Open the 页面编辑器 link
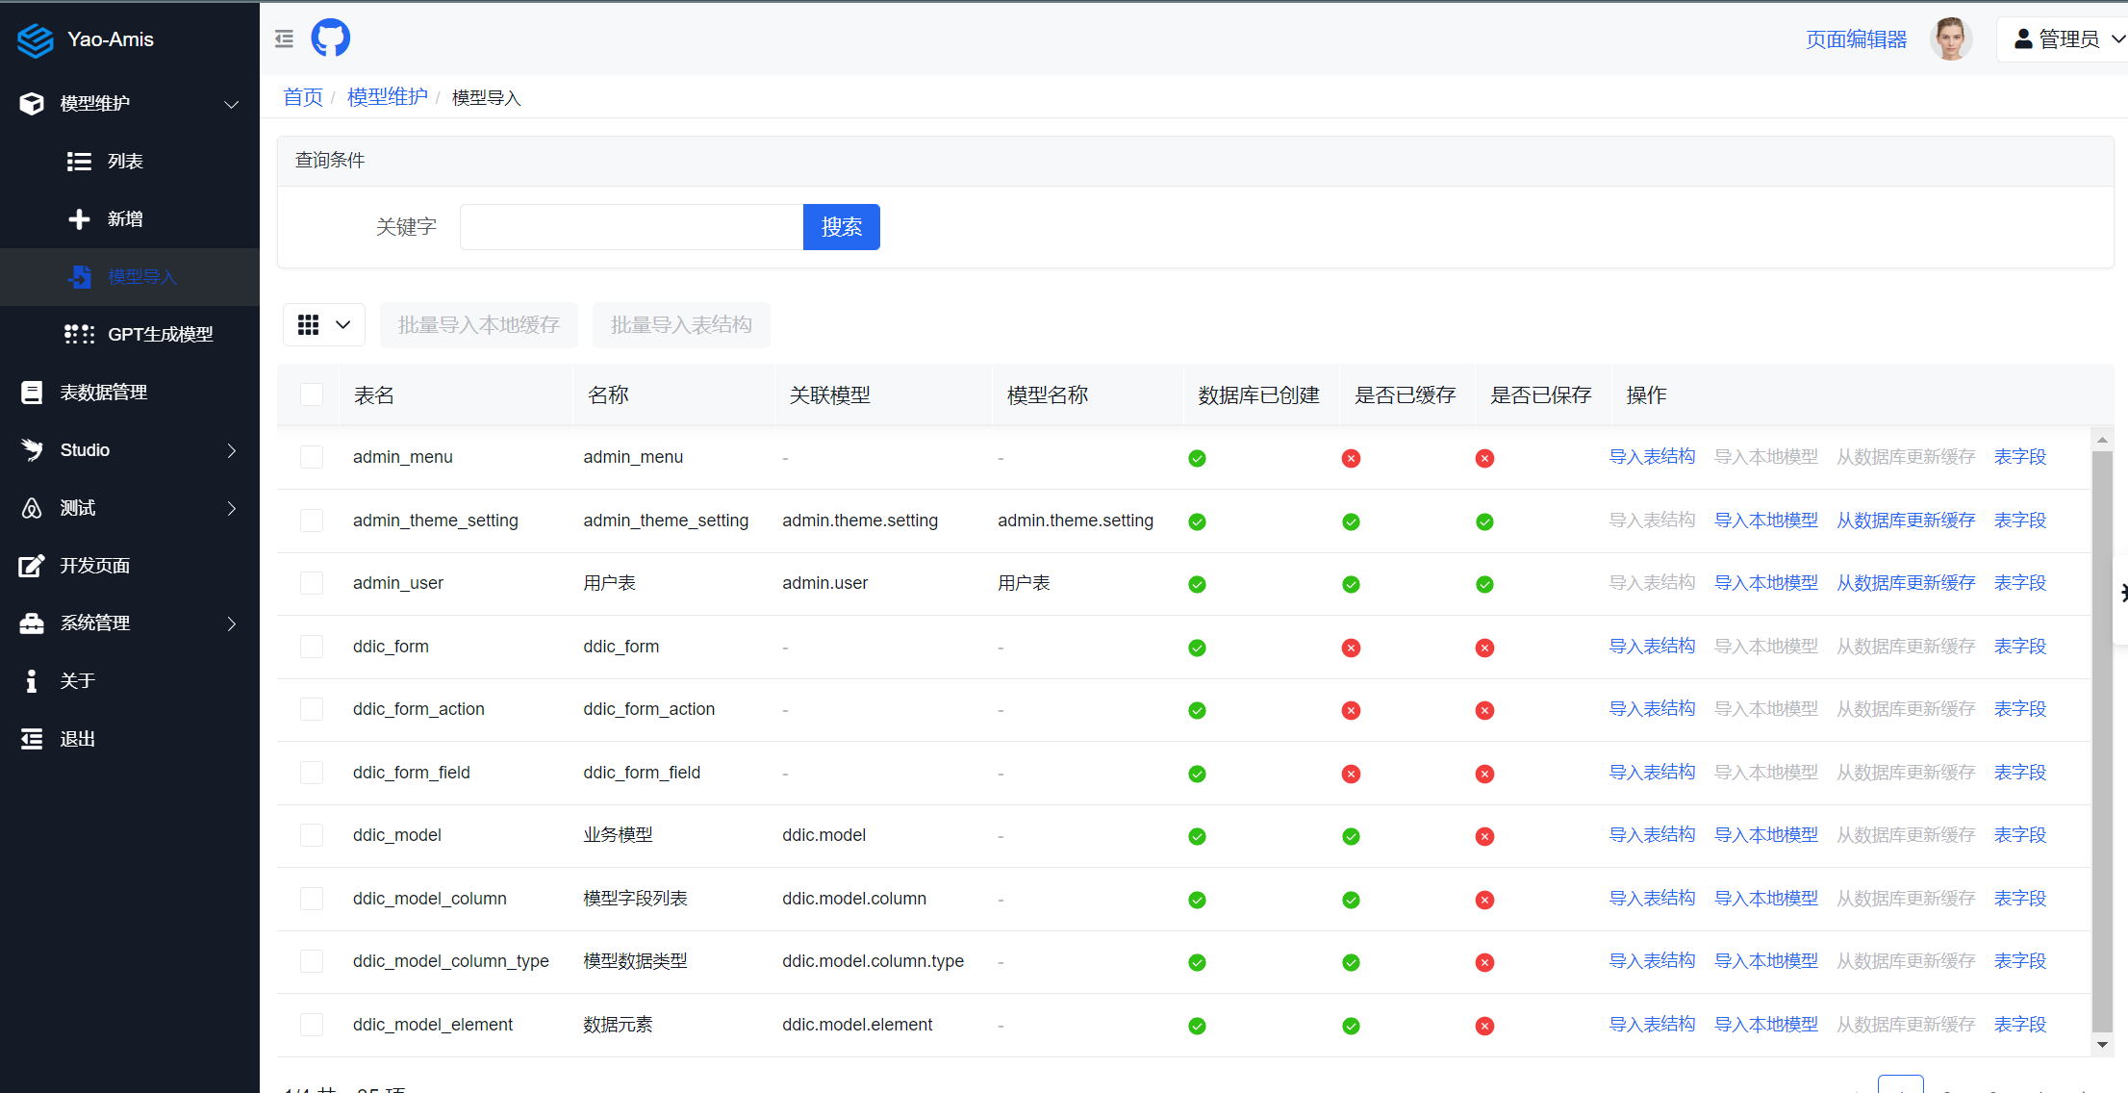The width and height of the screenshot is (2128, 1093). 1856,38
